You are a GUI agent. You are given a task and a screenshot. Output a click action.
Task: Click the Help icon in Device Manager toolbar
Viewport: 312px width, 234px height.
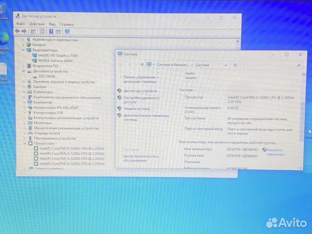[x=51, y=31]
